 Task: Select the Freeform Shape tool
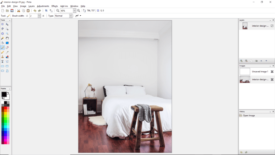[7, 71]
